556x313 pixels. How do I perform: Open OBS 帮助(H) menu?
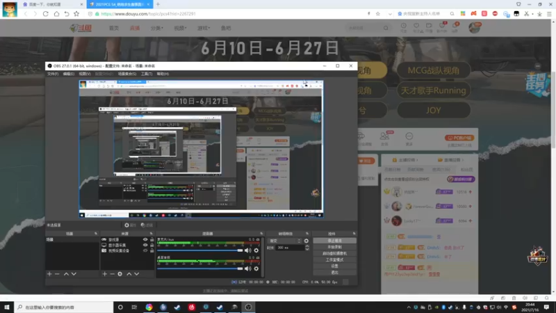click(163, 74)
